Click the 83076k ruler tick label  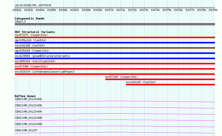178,10
